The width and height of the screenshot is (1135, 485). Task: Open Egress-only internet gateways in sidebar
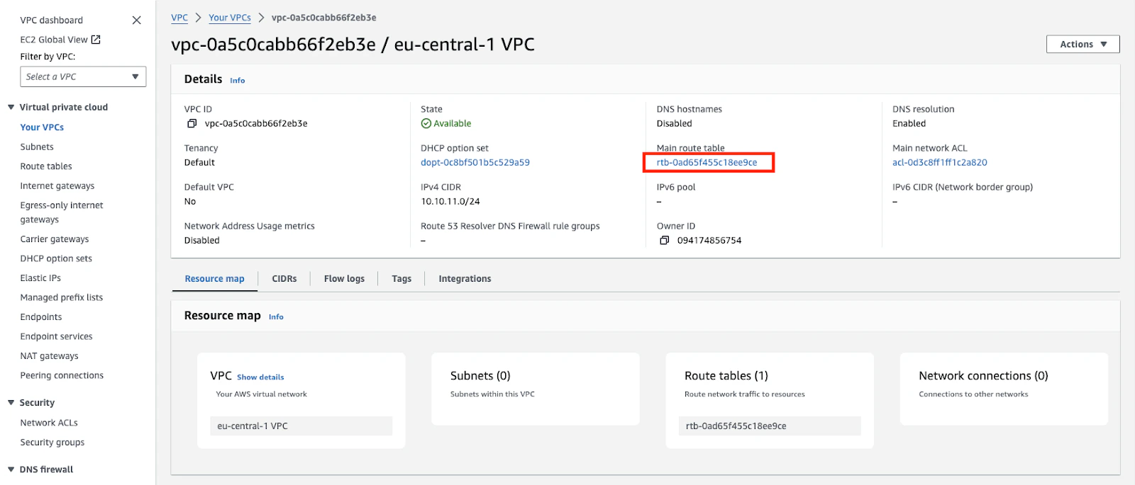tap(62, 212)
